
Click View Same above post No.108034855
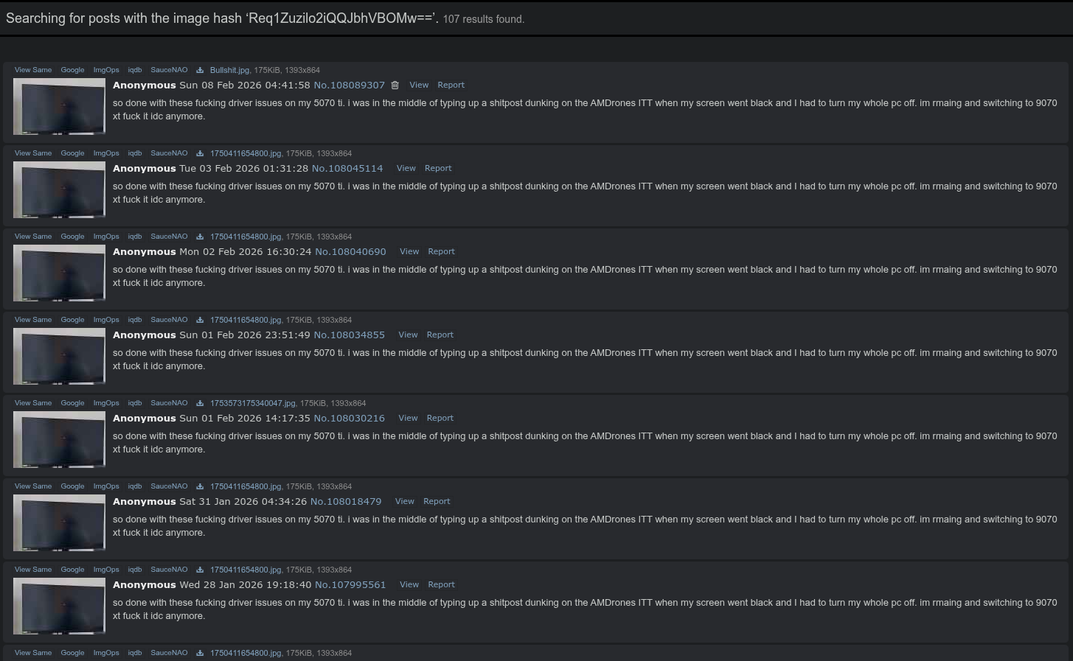pyautogui.click(x=33, y=320)
